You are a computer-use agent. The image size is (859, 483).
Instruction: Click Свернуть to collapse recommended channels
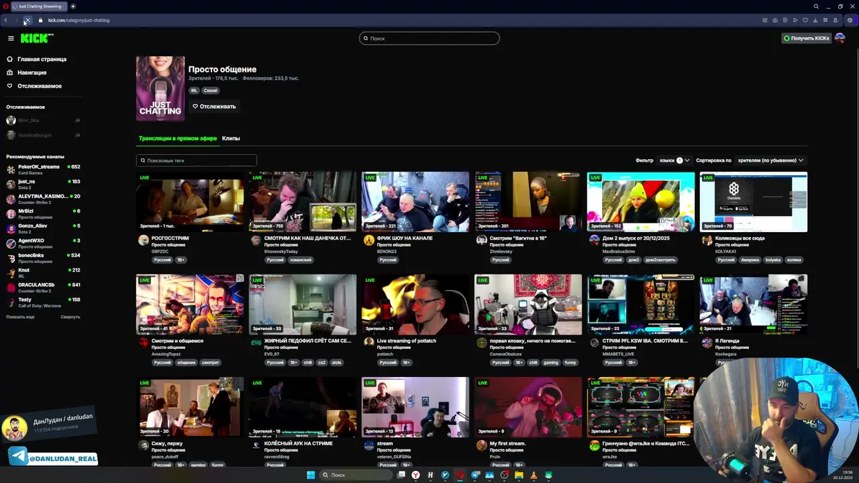(70, 317)
